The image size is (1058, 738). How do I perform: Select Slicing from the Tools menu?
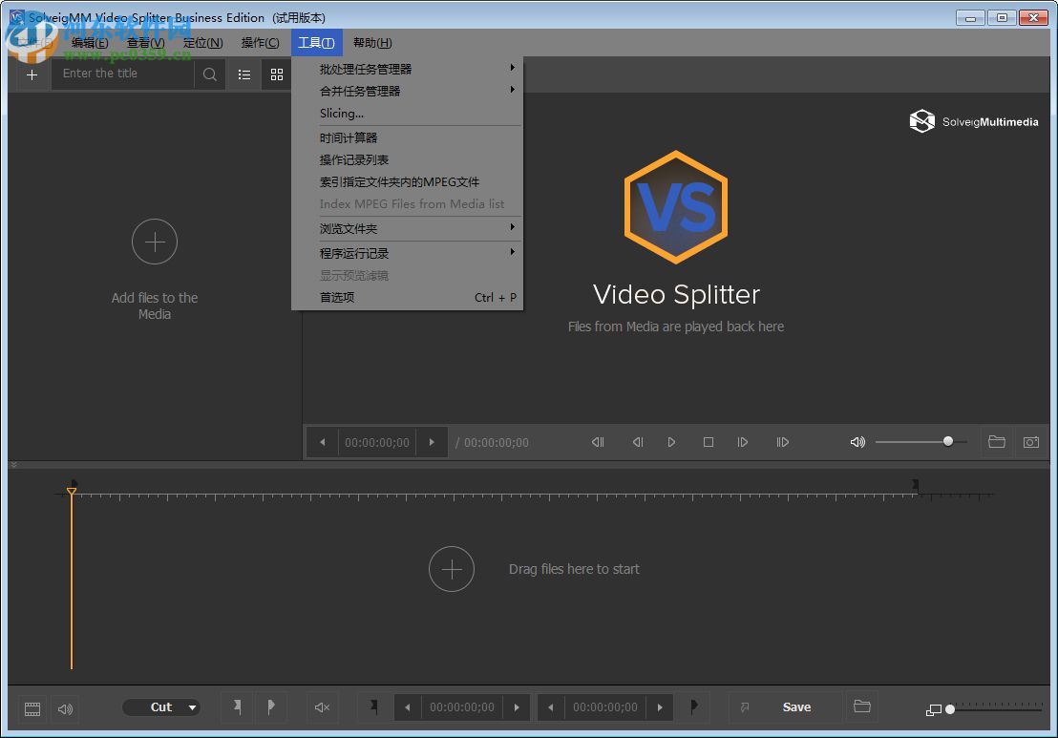point(340,113)
